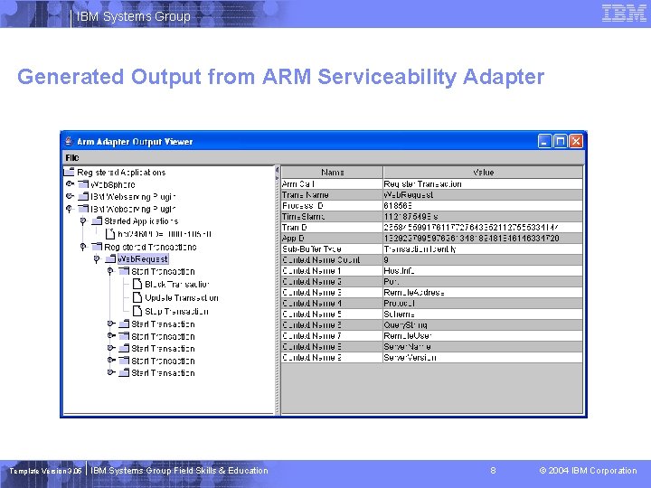Click the Registered Transactions folder icon
Image resolution: width=651 pixels, height=488 pixels.
97,247
